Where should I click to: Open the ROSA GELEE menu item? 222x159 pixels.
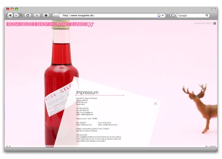coord(20,24)
